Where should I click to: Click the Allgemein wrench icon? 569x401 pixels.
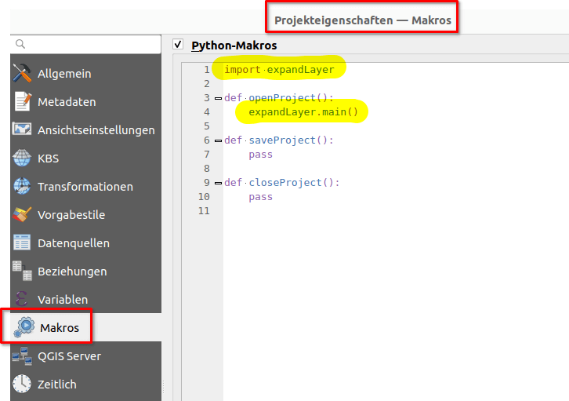click(22, 73)
